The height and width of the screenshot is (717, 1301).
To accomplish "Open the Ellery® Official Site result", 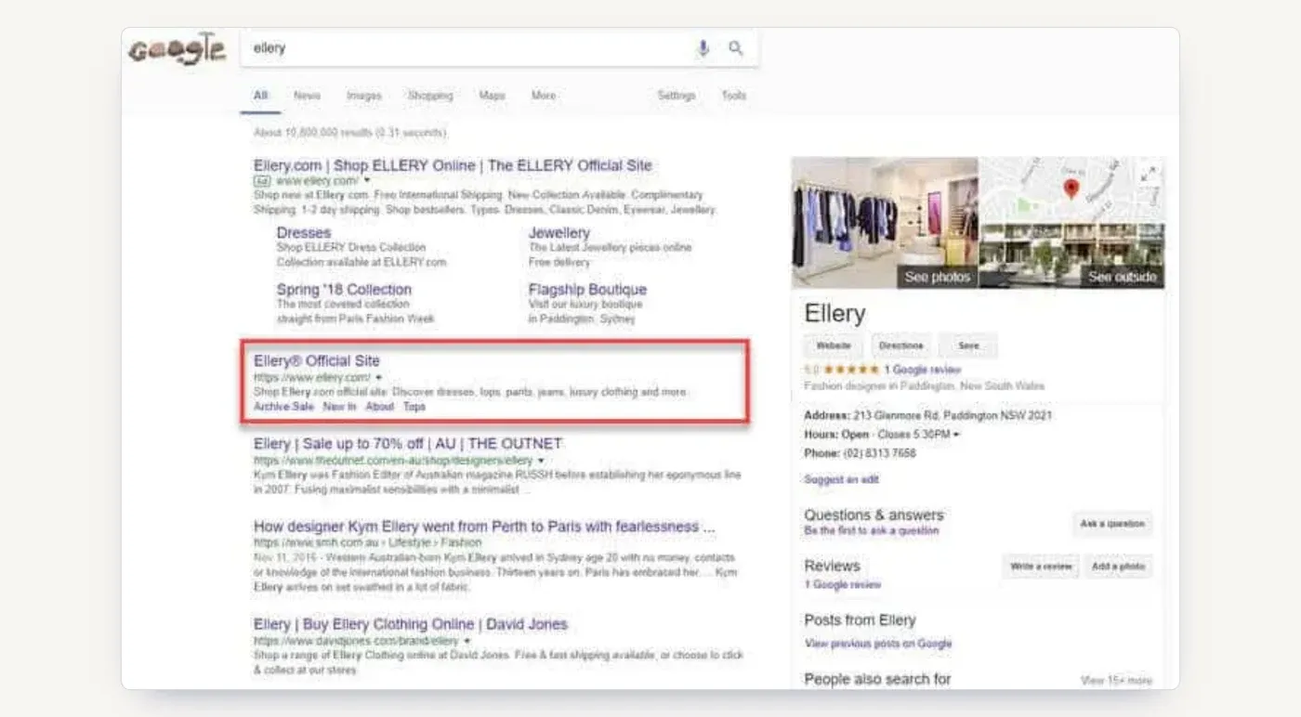I will click(x=317, y=360).
